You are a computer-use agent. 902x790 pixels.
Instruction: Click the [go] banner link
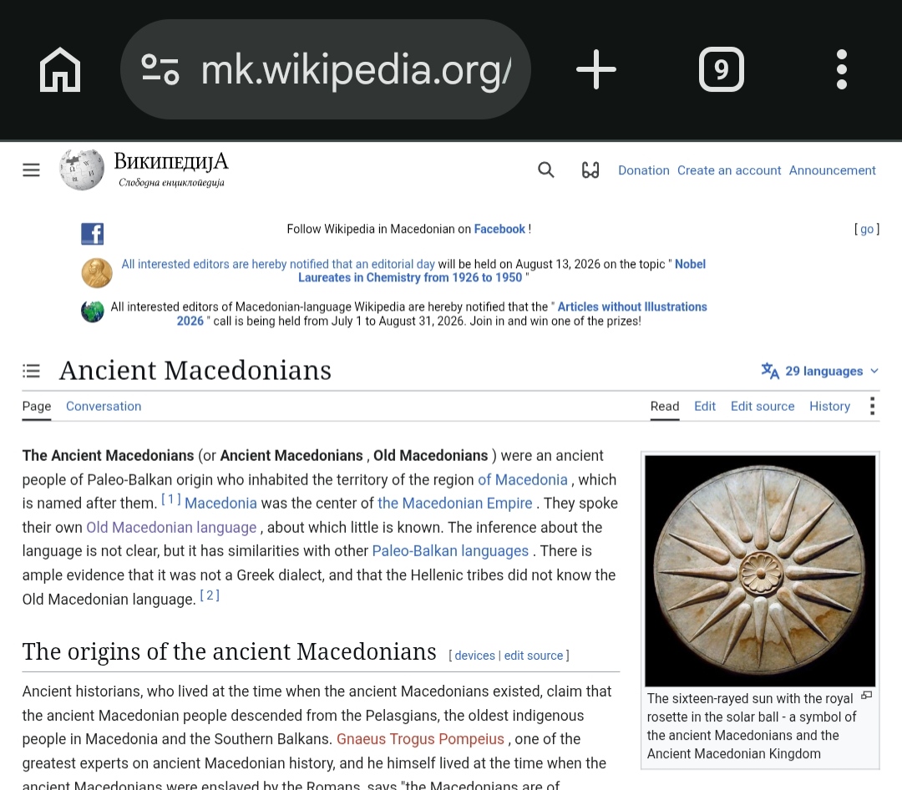(x=866, y=229)
